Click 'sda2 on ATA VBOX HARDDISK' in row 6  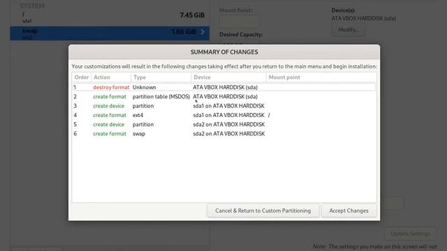pyautogui.click(x=229, y=134)
